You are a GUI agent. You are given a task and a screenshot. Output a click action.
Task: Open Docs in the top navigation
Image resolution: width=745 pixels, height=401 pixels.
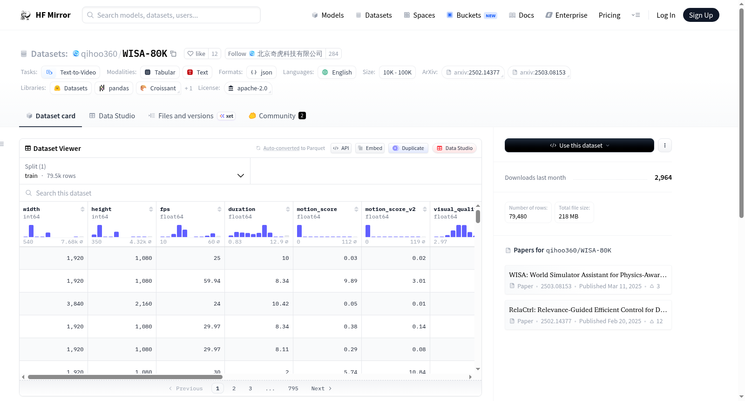[521, 15]
